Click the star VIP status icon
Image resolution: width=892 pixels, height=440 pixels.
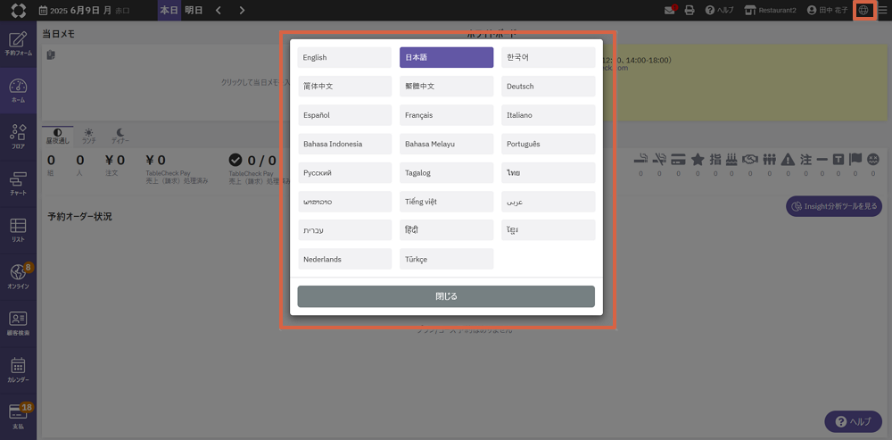pos(698,160)
